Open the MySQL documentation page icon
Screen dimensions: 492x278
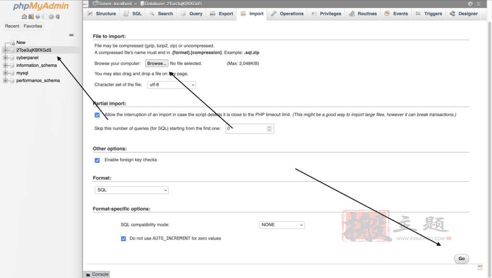pos(44,17)
